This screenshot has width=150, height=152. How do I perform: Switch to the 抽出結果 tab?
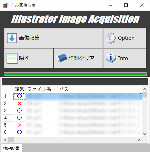pos(11,148)
